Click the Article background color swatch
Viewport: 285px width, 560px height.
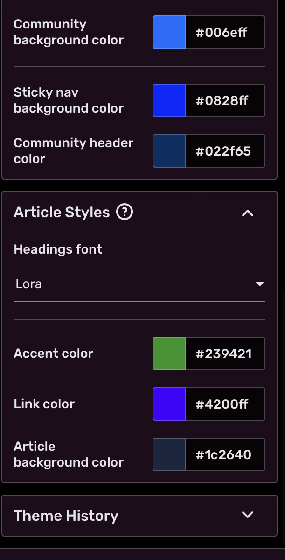(169, 454)
